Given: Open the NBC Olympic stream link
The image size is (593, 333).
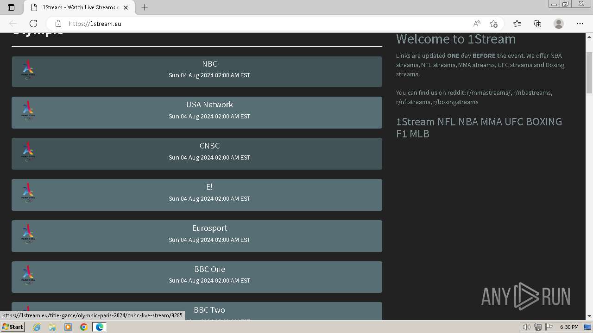Looking at the screenshot, I should [197, 72].
